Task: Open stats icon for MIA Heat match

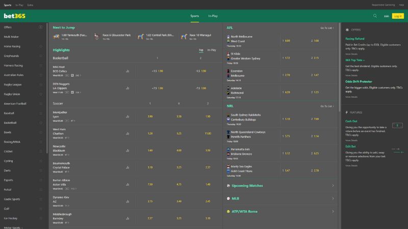Action: pos(127,71)
